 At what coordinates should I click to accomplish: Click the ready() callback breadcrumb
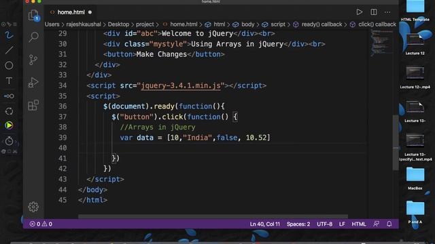[x=317, y=24]
